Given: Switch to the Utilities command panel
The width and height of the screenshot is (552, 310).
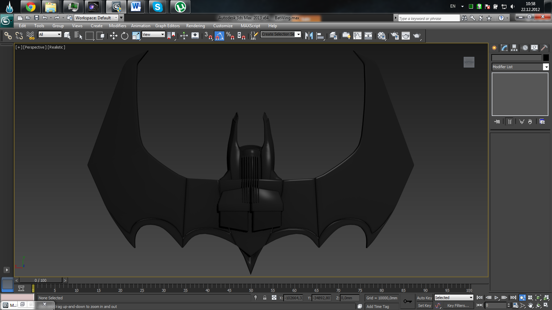Looking at the screenshot, I should coord(544,48).
